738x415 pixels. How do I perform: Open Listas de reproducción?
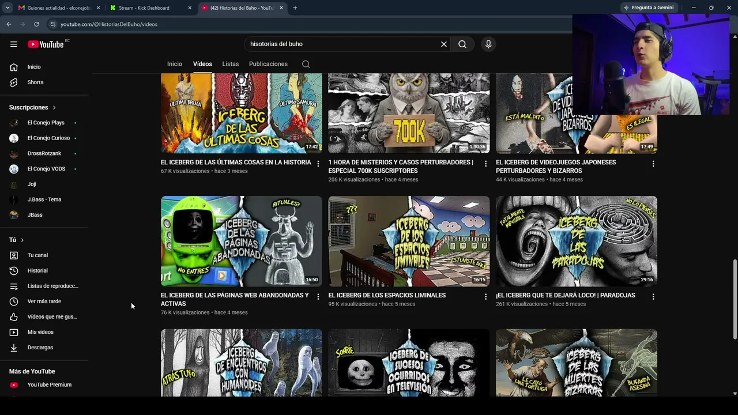(44, 286)
